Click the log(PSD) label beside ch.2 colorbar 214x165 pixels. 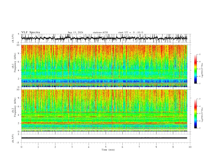tap(202, 115)
